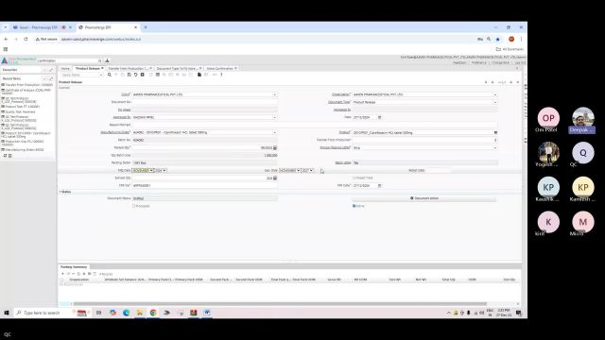Open File Explorer from taskbar
The image size is (605, 340).
(140, 313)
